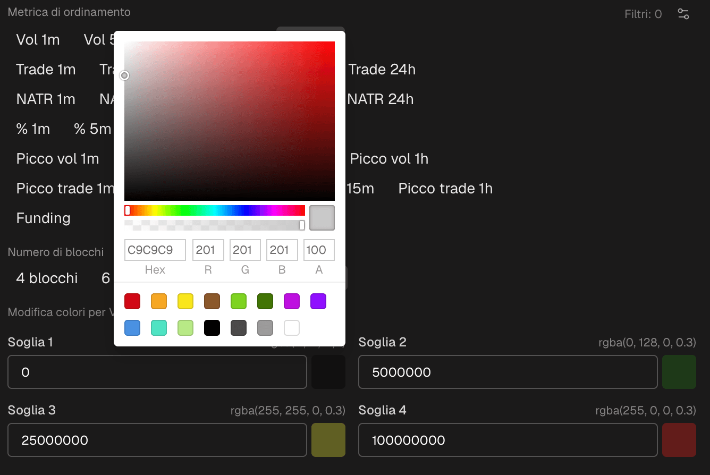Select the Trade 1m metric
This screenshot has height=475, width=710.
point(46,70)
